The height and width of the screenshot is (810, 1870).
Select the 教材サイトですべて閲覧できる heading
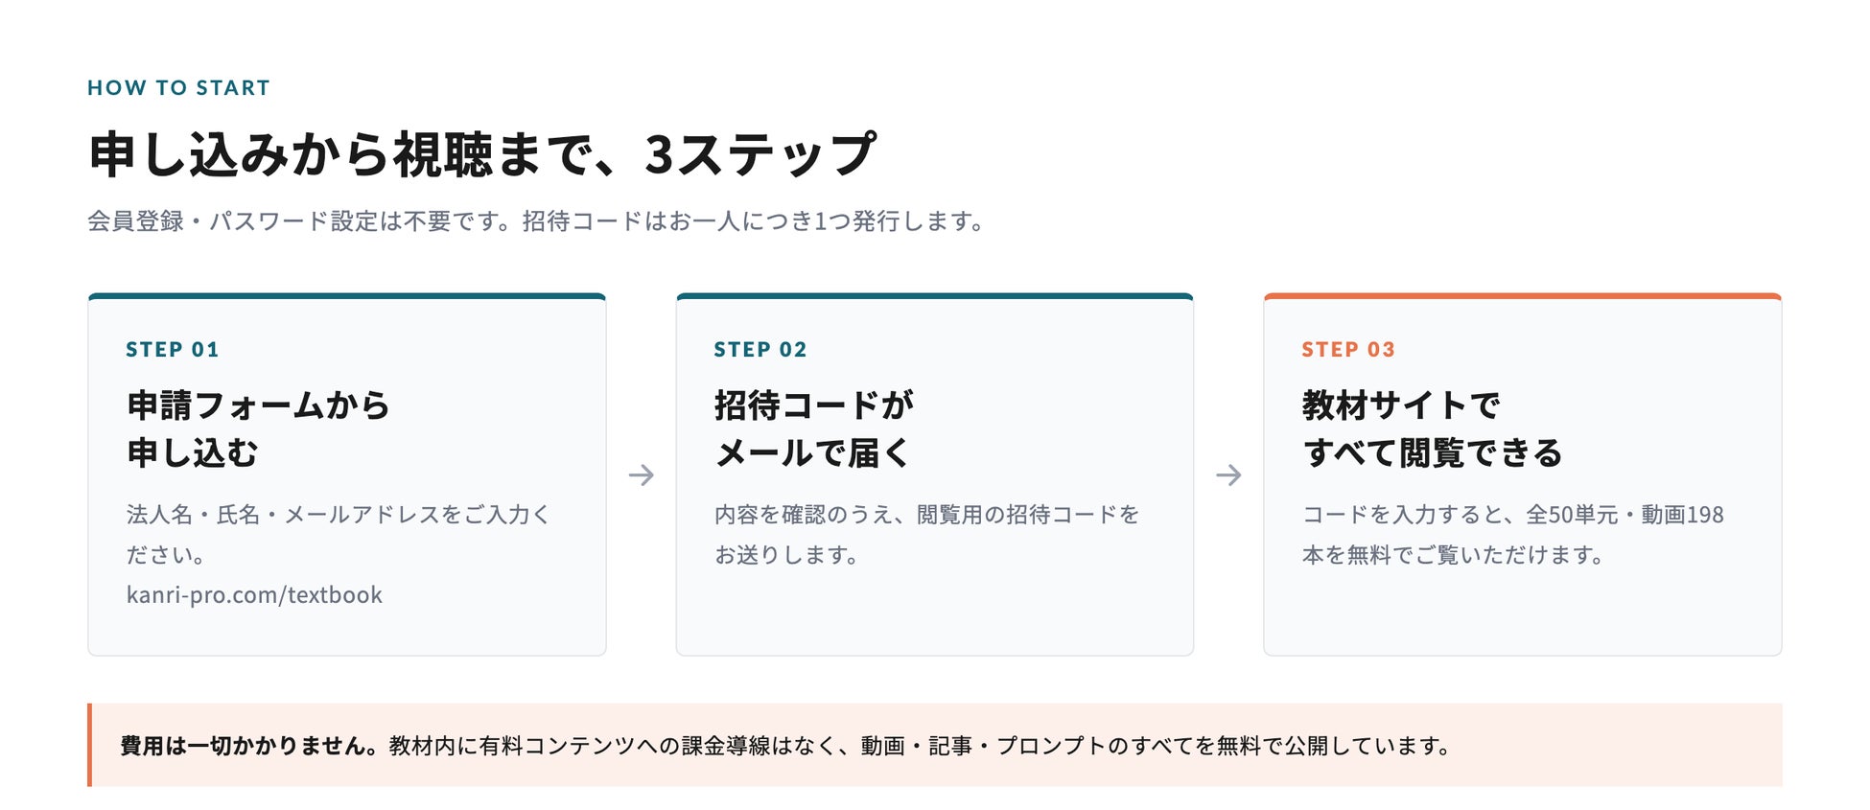tap(1433, 428)
